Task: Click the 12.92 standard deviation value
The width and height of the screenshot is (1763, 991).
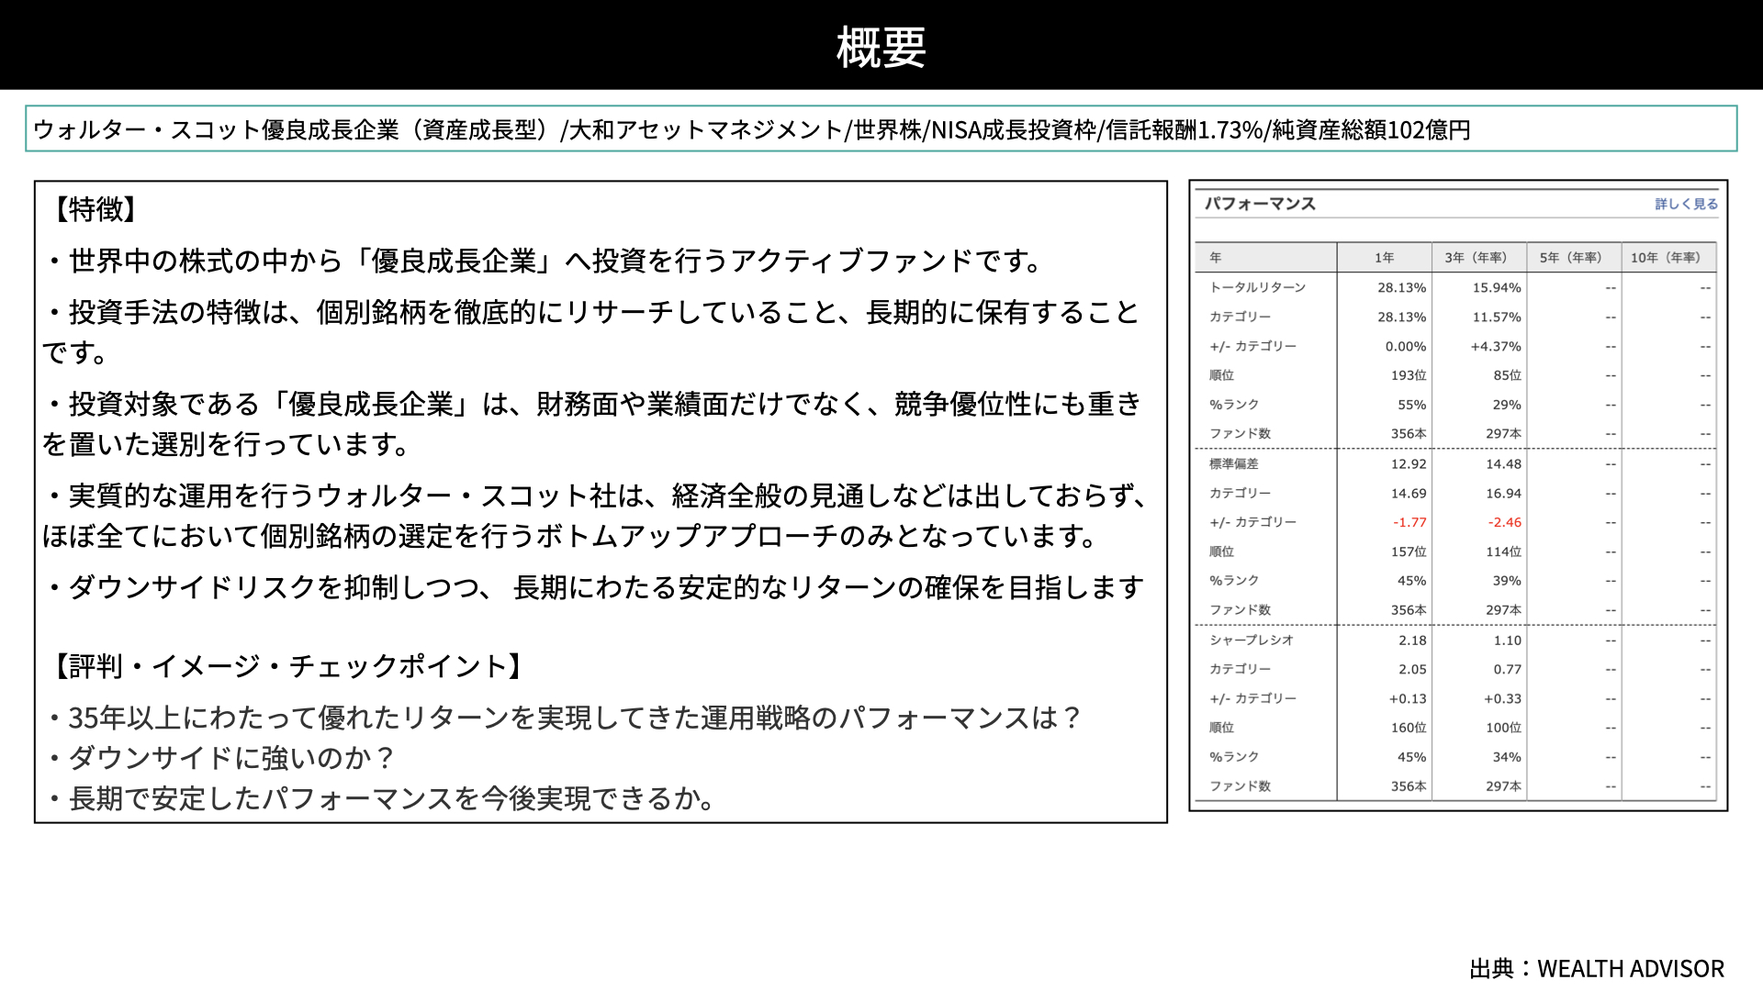Action: pos(1409,464)
